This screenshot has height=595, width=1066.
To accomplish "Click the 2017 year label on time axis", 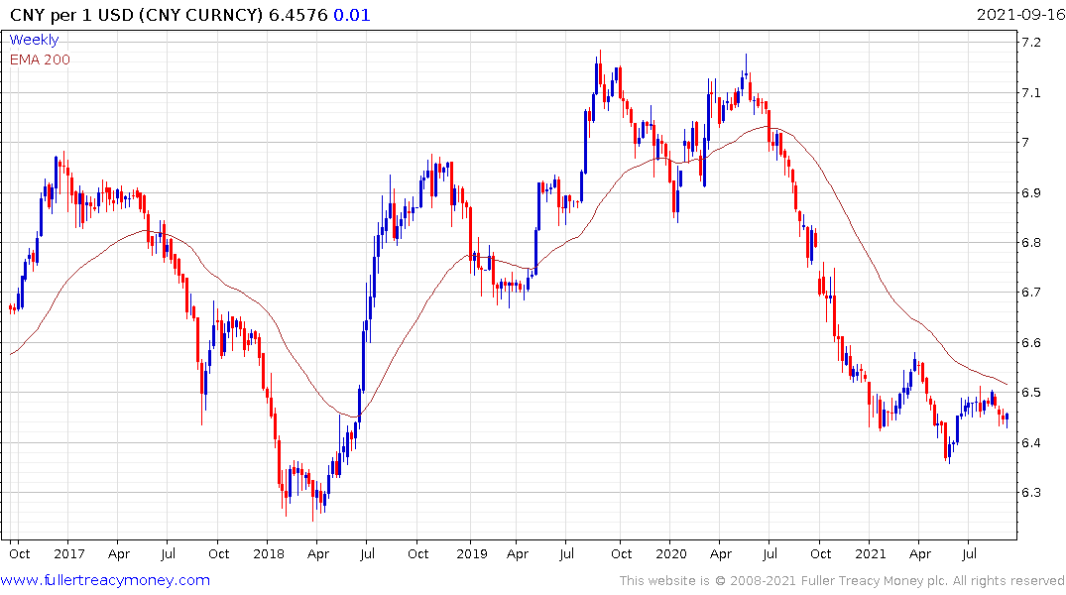I will (69, 553).
